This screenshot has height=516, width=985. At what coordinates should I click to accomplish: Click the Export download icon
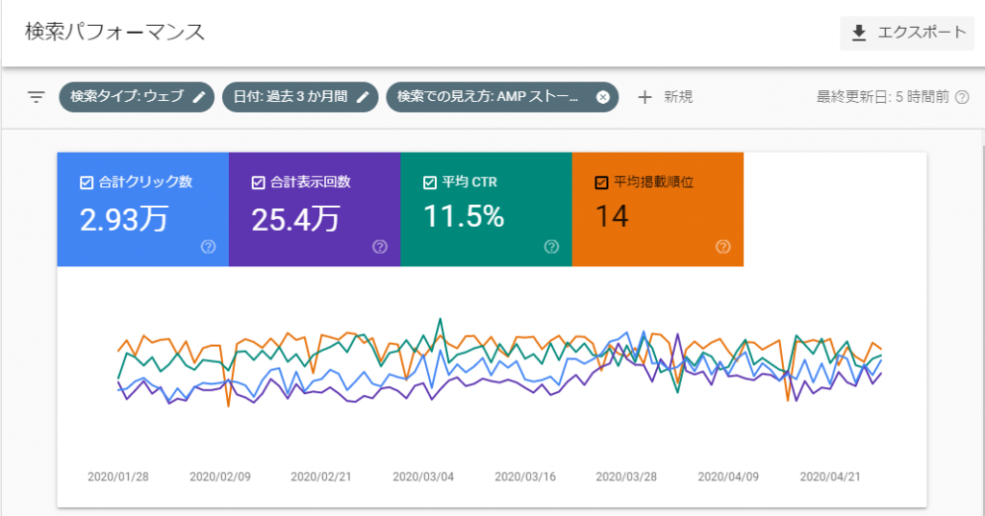[x=859, y=34]
